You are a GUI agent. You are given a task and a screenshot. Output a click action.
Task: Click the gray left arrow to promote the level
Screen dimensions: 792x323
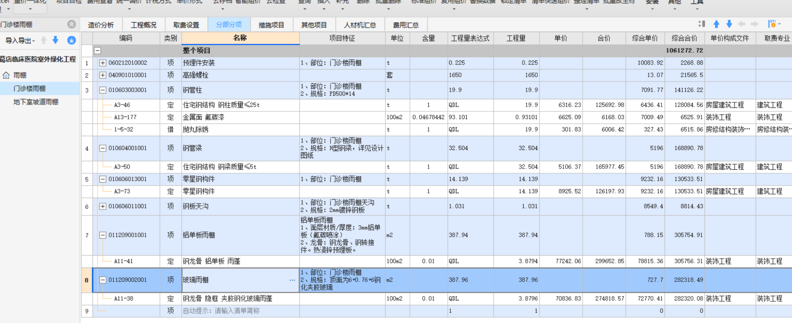click(742, 24)
